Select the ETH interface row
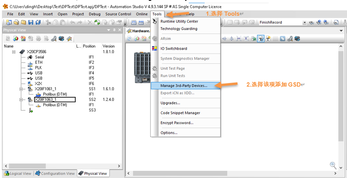 39,62
